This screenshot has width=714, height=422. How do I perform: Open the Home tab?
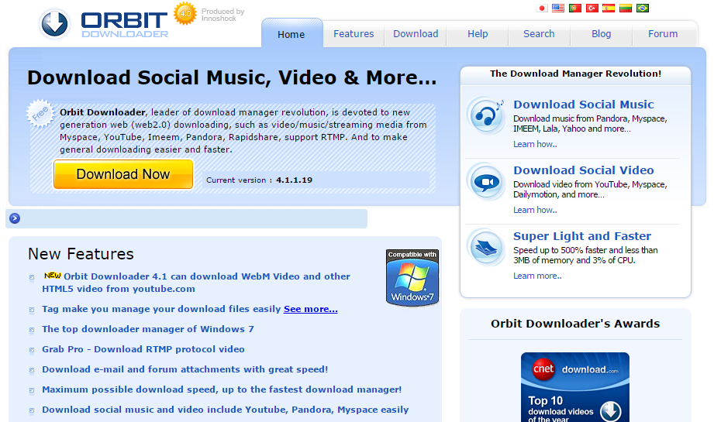(x=291, y=34)
